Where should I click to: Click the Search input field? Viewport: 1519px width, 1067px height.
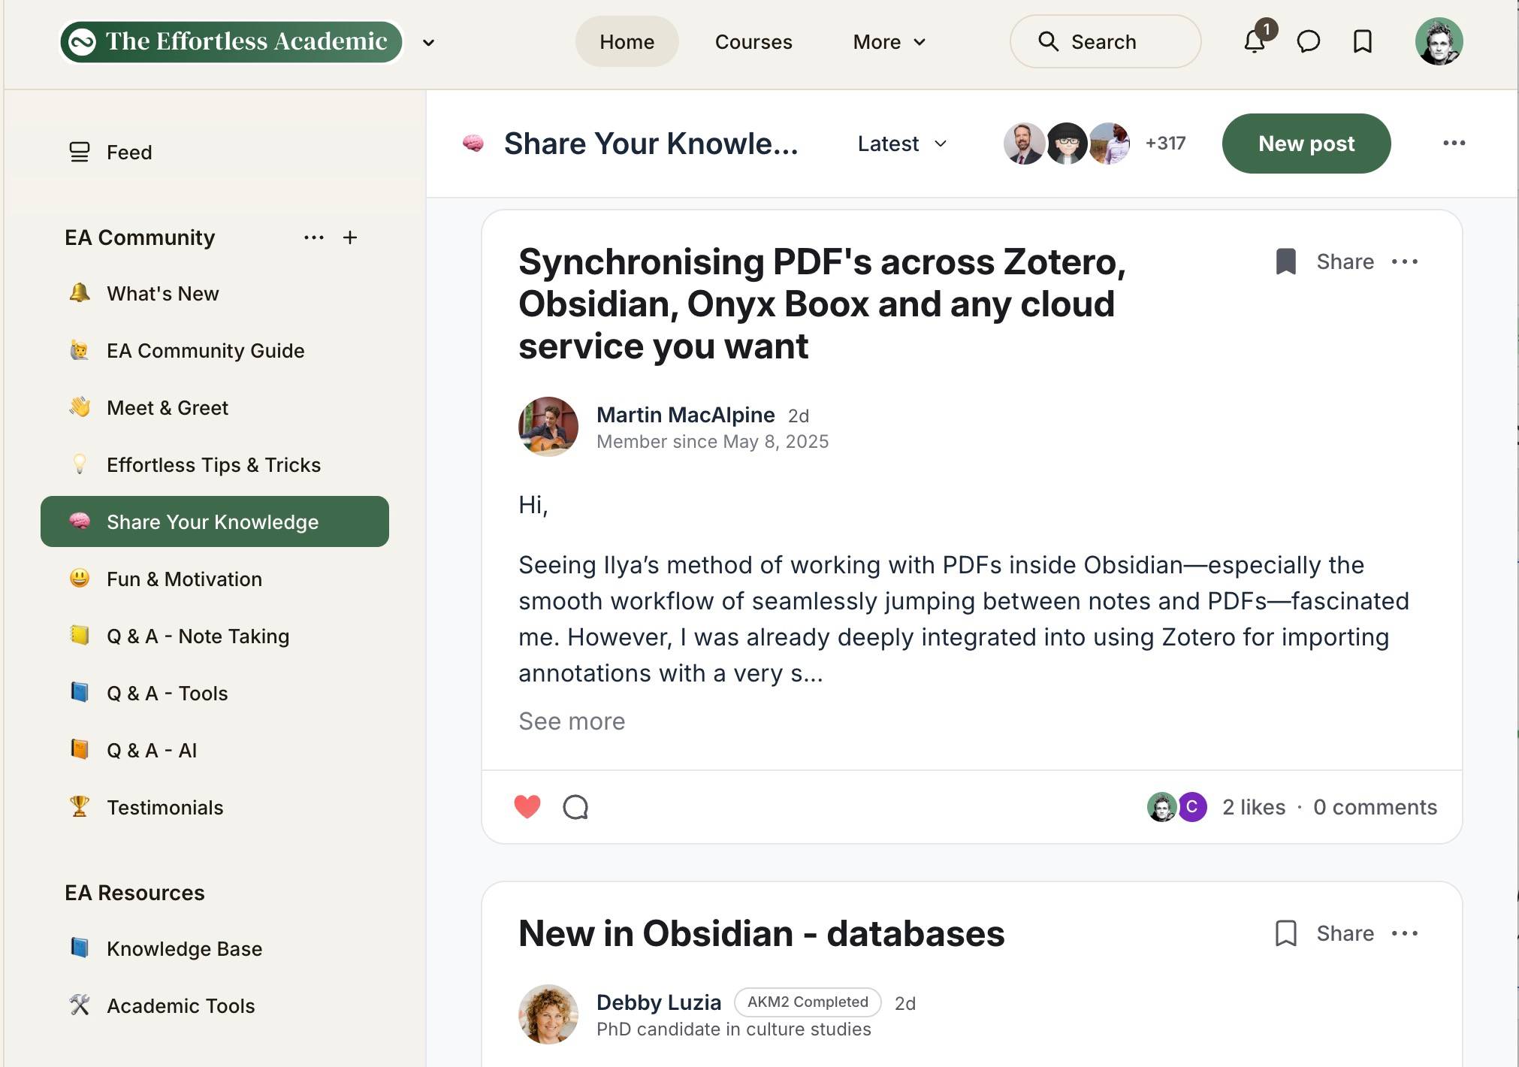tap(1105, 41)
